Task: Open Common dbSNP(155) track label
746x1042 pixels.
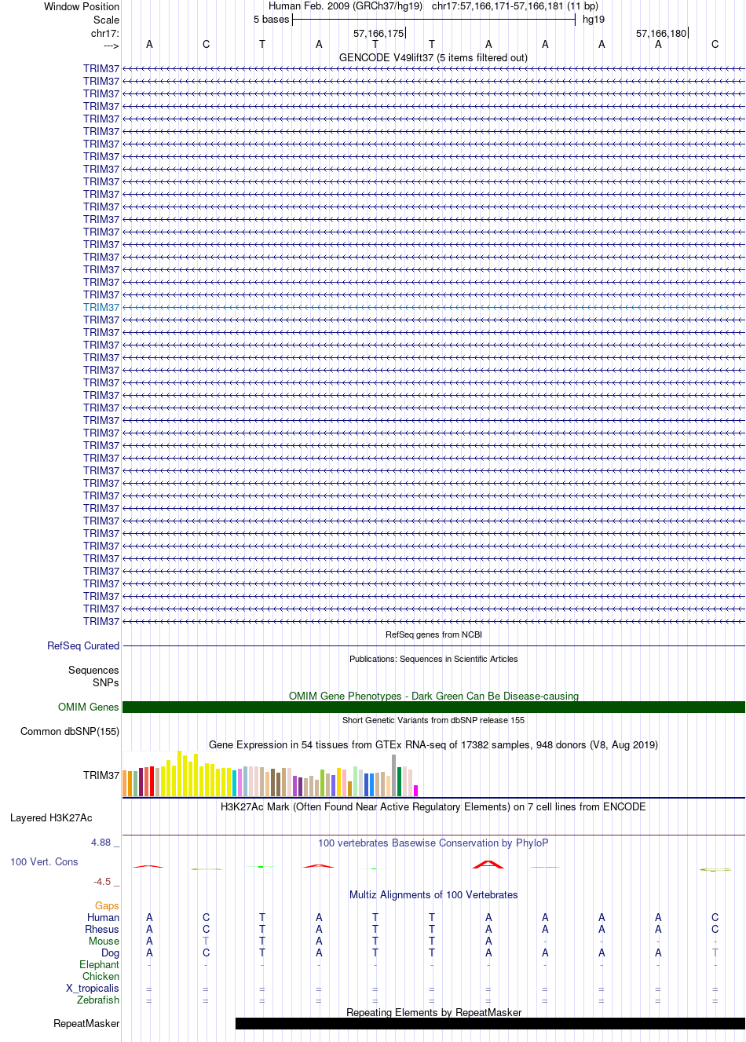Action: pos(70,731)
